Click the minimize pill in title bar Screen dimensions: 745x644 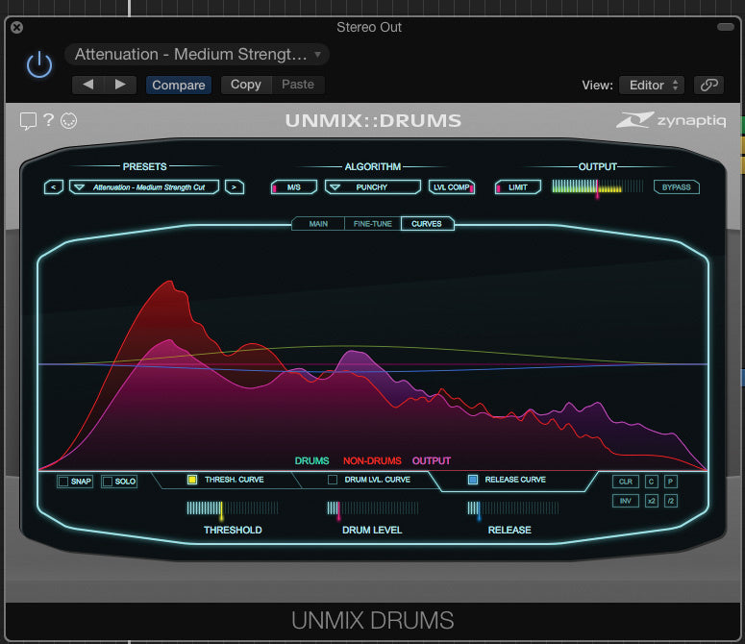click(725, 27)
